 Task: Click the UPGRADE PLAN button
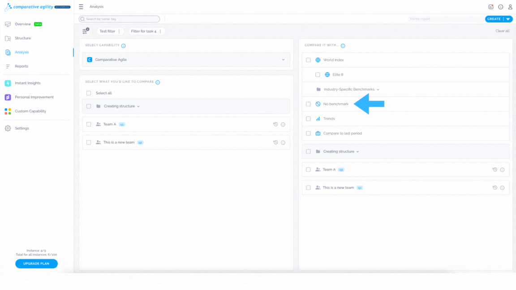[37, 264]
